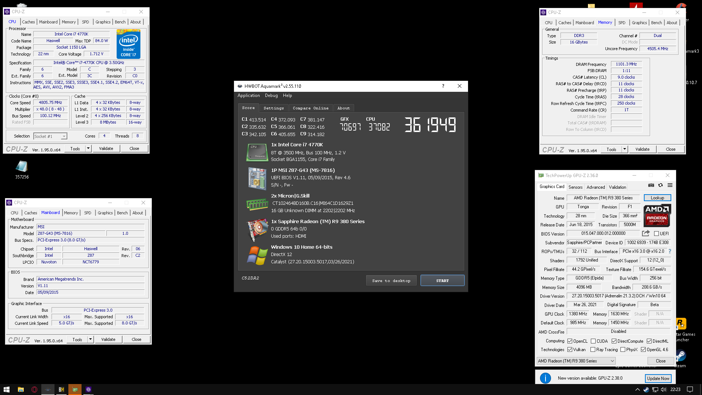
Task: Open the 357256 desktop file icon
Action: [x=22, y=170]
